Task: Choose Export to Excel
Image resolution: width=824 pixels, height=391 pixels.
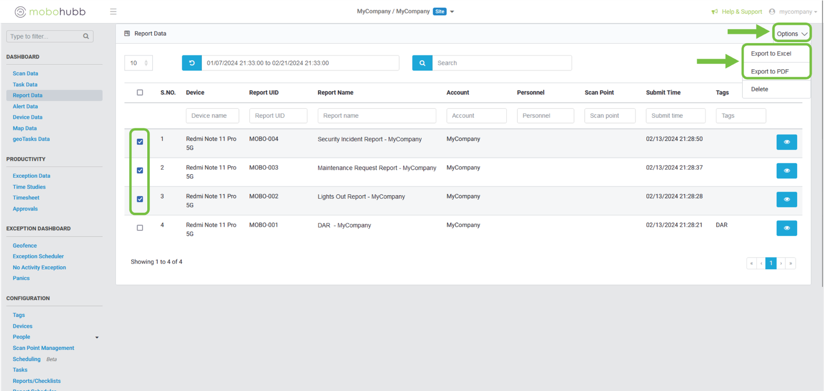Action: pyautogui.click(x=771, y=53)
